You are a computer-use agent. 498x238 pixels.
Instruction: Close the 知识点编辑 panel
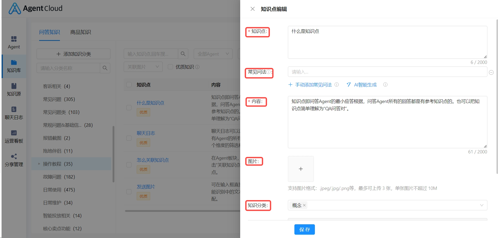coord(252,9)
